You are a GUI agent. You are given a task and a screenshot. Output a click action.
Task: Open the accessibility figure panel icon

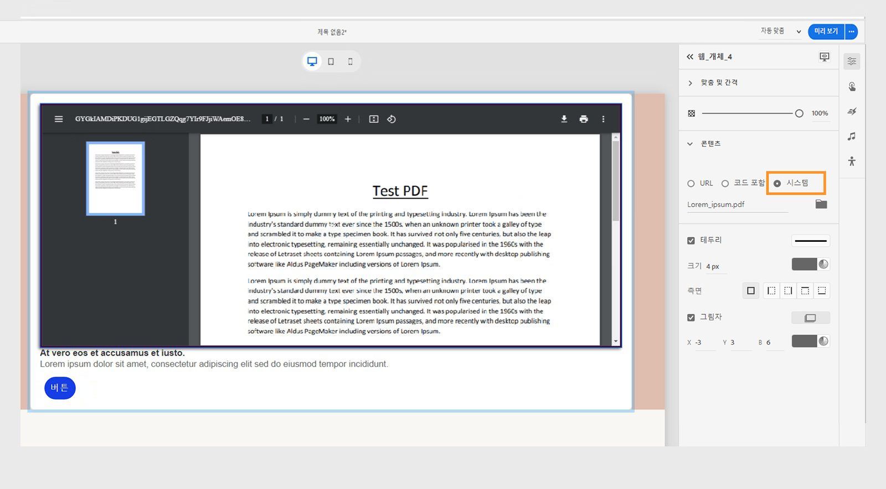(852, 161)
